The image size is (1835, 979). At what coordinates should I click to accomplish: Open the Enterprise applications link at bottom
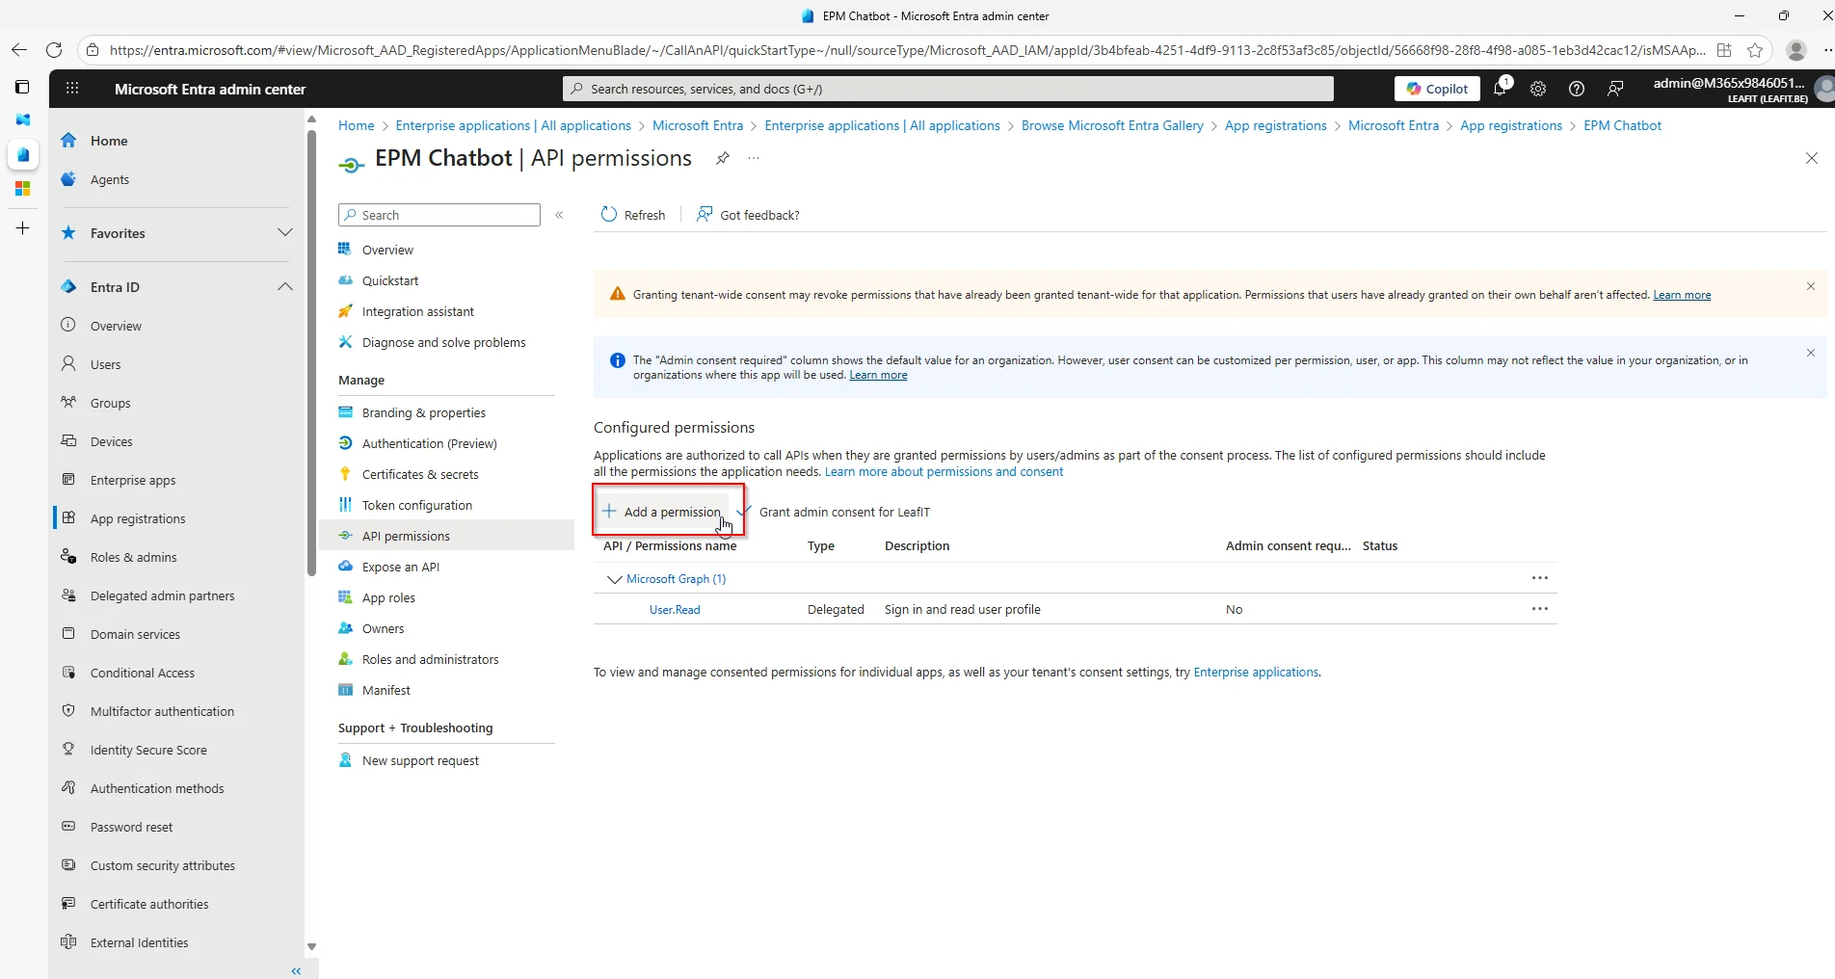[1256, 673]
